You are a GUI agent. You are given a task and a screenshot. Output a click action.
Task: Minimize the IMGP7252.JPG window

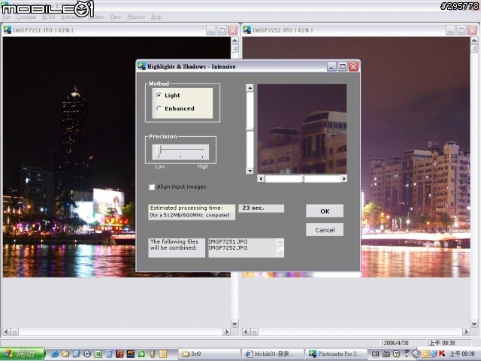click(x=450, y=30)
